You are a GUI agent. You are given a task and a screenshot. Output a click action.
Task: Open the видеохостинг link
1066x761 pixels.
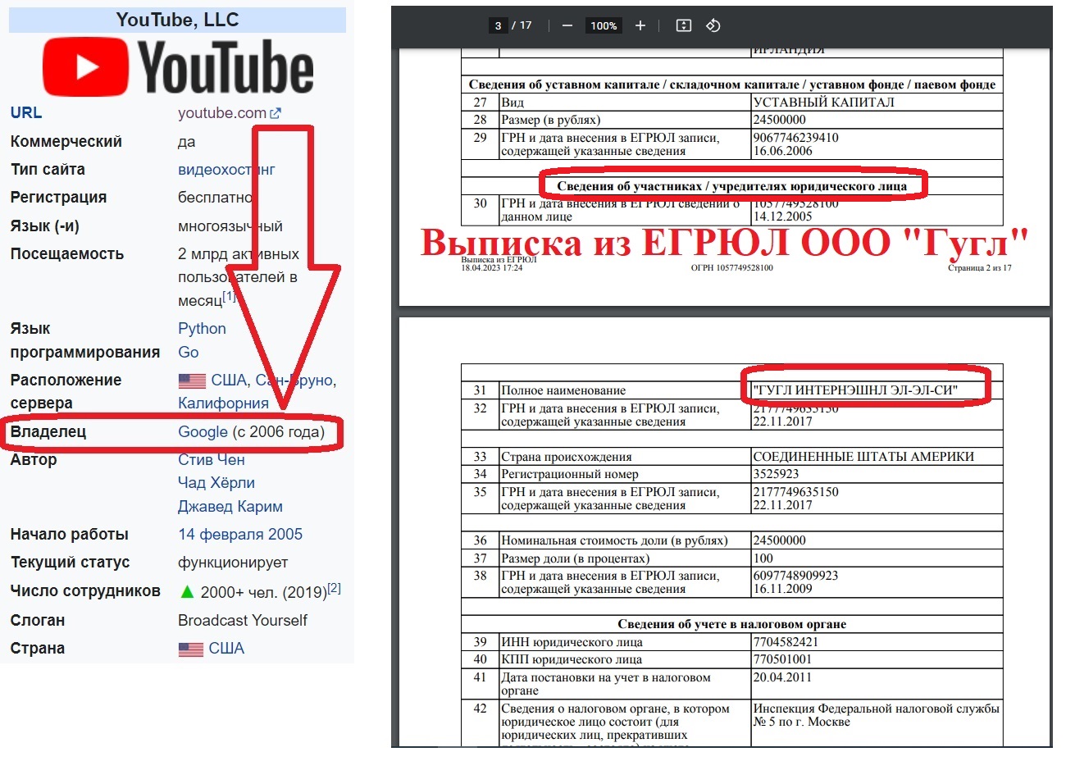(226, 170)
